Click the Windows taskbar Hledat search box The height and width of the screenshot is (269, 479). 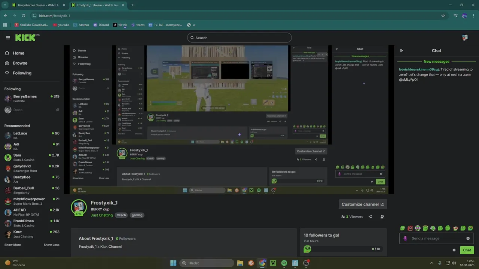tap(207, 263)
